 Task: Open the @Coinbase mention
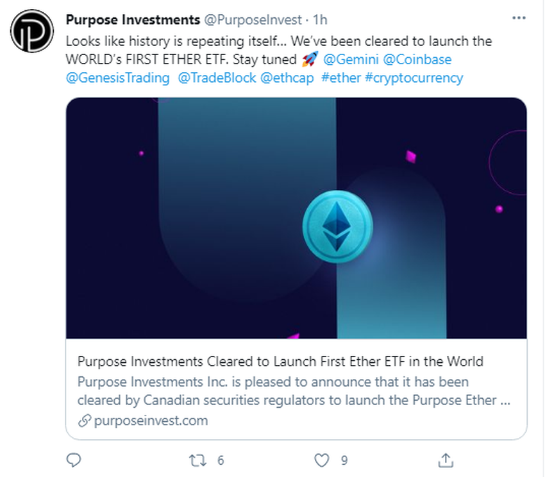point(417,60)
